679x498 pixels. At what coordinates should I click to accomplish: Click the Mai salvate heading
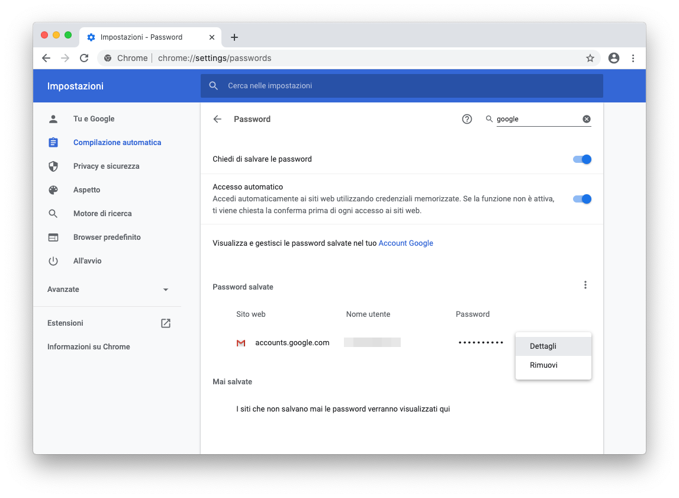[x=232, y=381]
